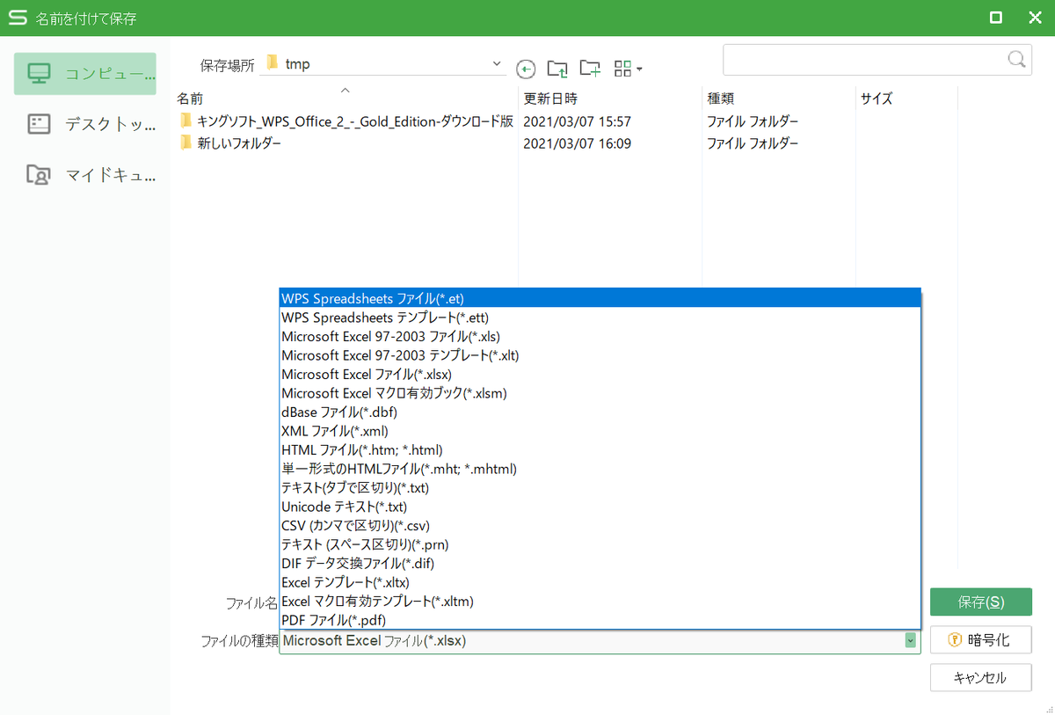Select WPS Spreadsheets テンプレート(*.ett) option
This screenshot has height=715, width=1055.
[x=600, y=317]
